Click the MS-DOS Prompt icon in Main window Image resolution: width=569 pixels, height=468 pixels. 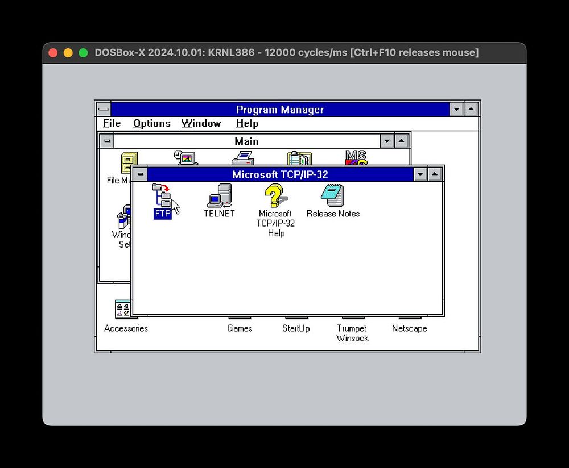click(x=356, y=157)
